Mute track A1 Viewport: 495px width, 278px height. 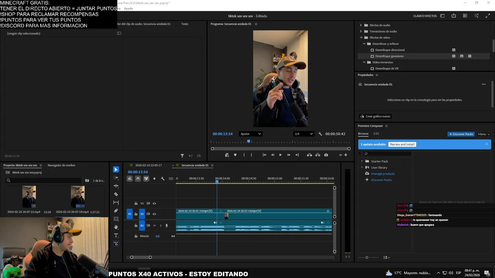click(x=154, y=225)
